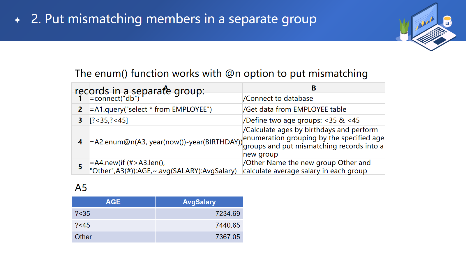The height and width of the screenshot is (262, 466).
Task: Click the "/Get data from EMPLOYEE table" comment
Action: (295, 109)
